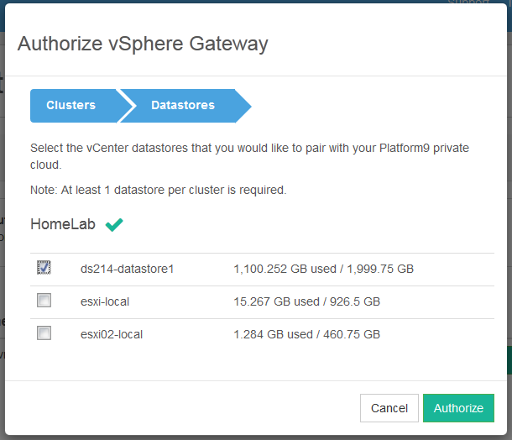
Task: Uncheck the ds214-datastore1 checkbox
Action: tap(44, 269)
